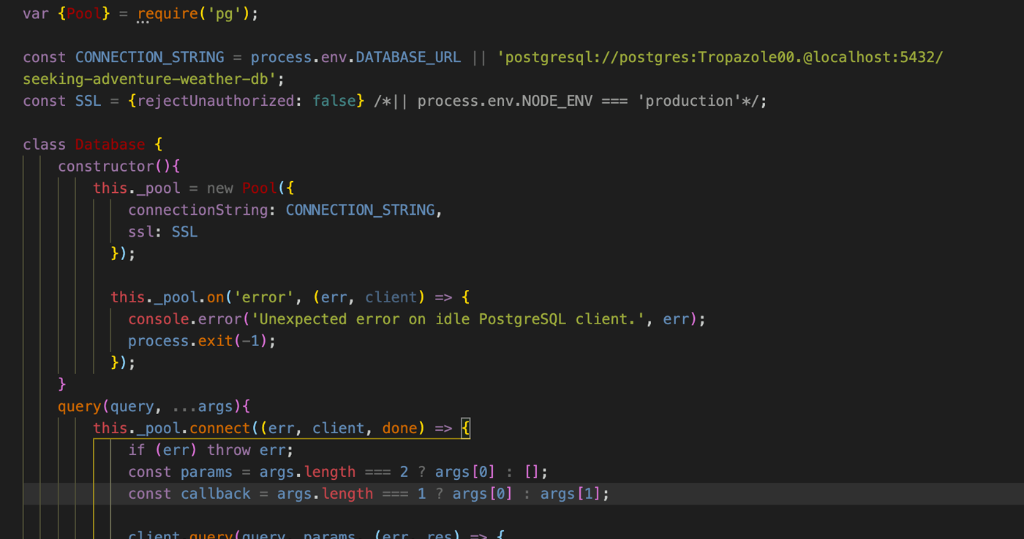Click client parameter in error handler
The image size is (1024, 539).
(x=391, y=297)
